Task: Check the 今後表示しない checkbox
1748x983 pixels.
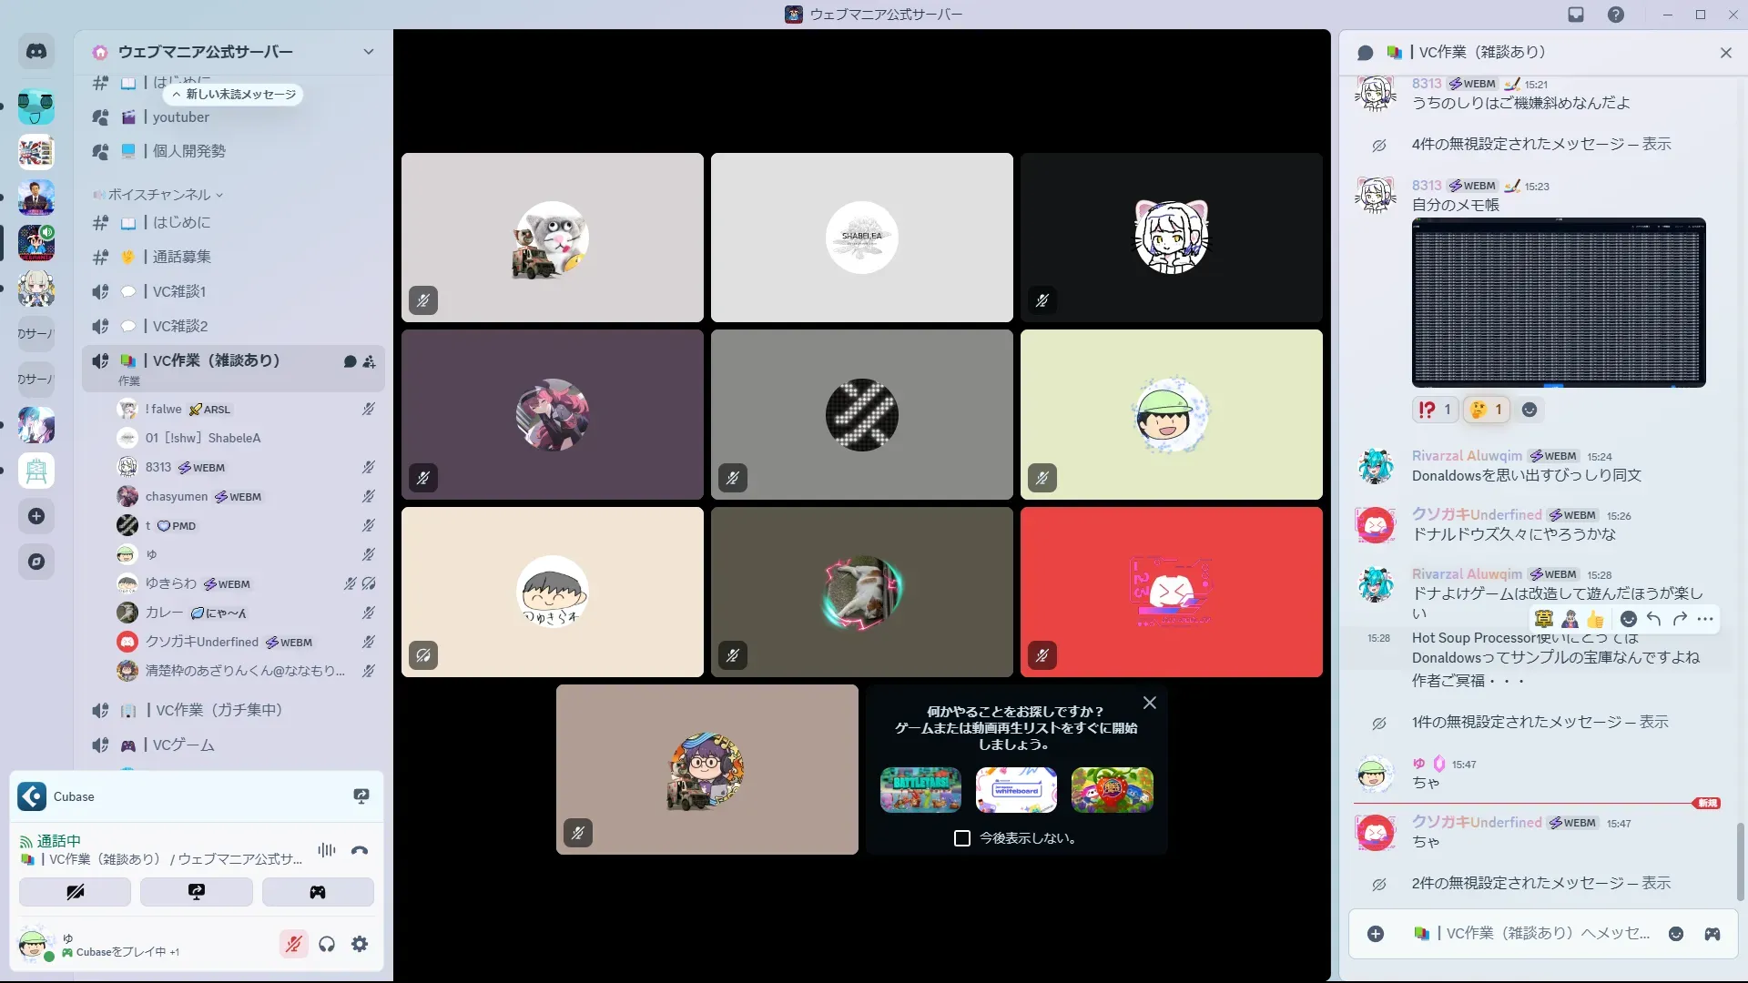Action: coord(962,838)
